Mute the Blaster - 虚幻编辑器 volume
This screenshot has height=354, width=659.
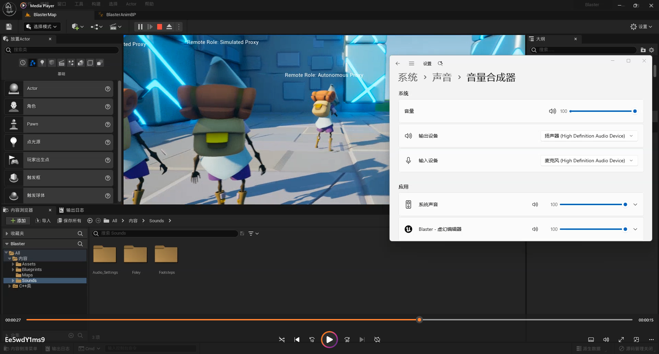(x=535, y=229)
